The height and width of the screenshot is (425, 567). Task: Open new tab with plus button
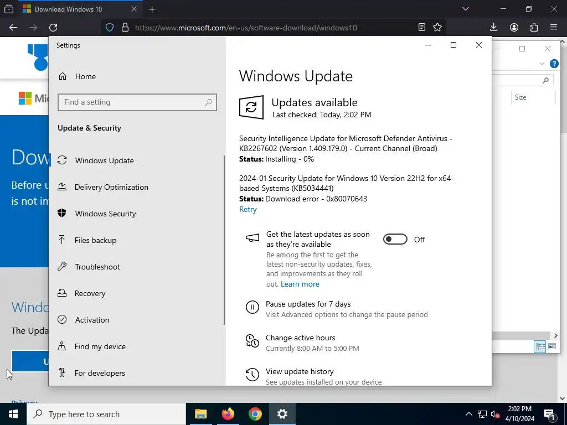click(152, 9)
